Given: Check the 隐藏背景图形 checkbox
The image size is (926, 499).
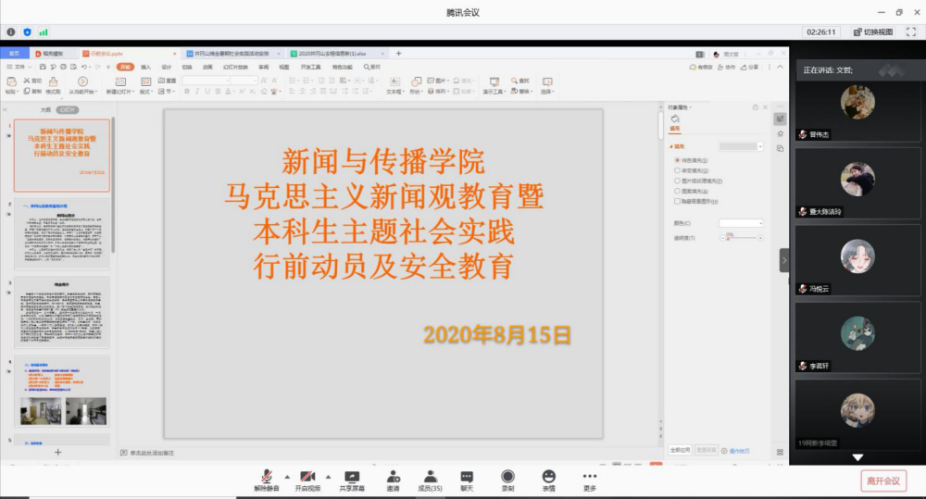Looking at the screenshot, I should pyautogui.click(x=678, y=202).
